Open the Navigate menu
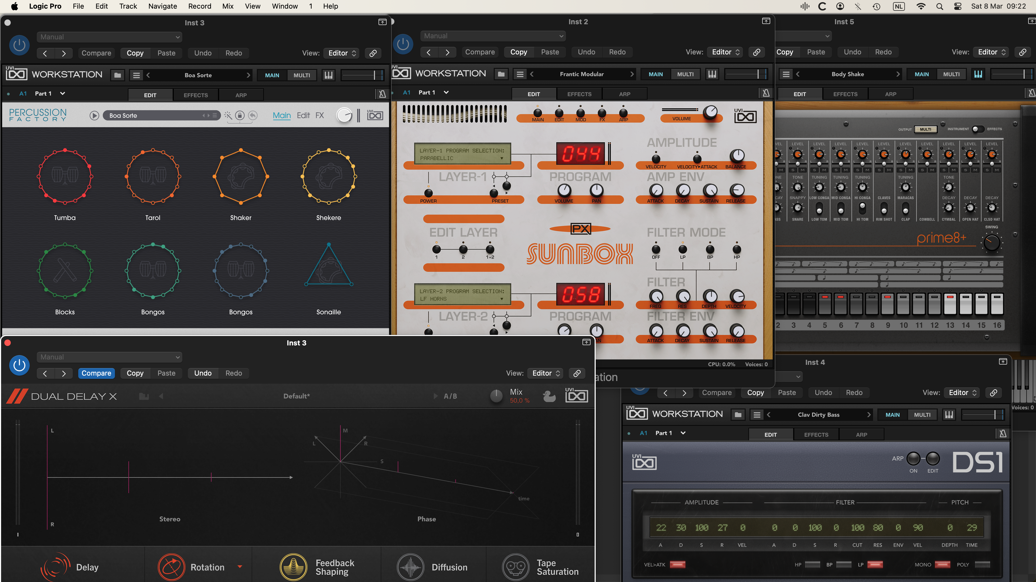 click(x=162, y=6)
